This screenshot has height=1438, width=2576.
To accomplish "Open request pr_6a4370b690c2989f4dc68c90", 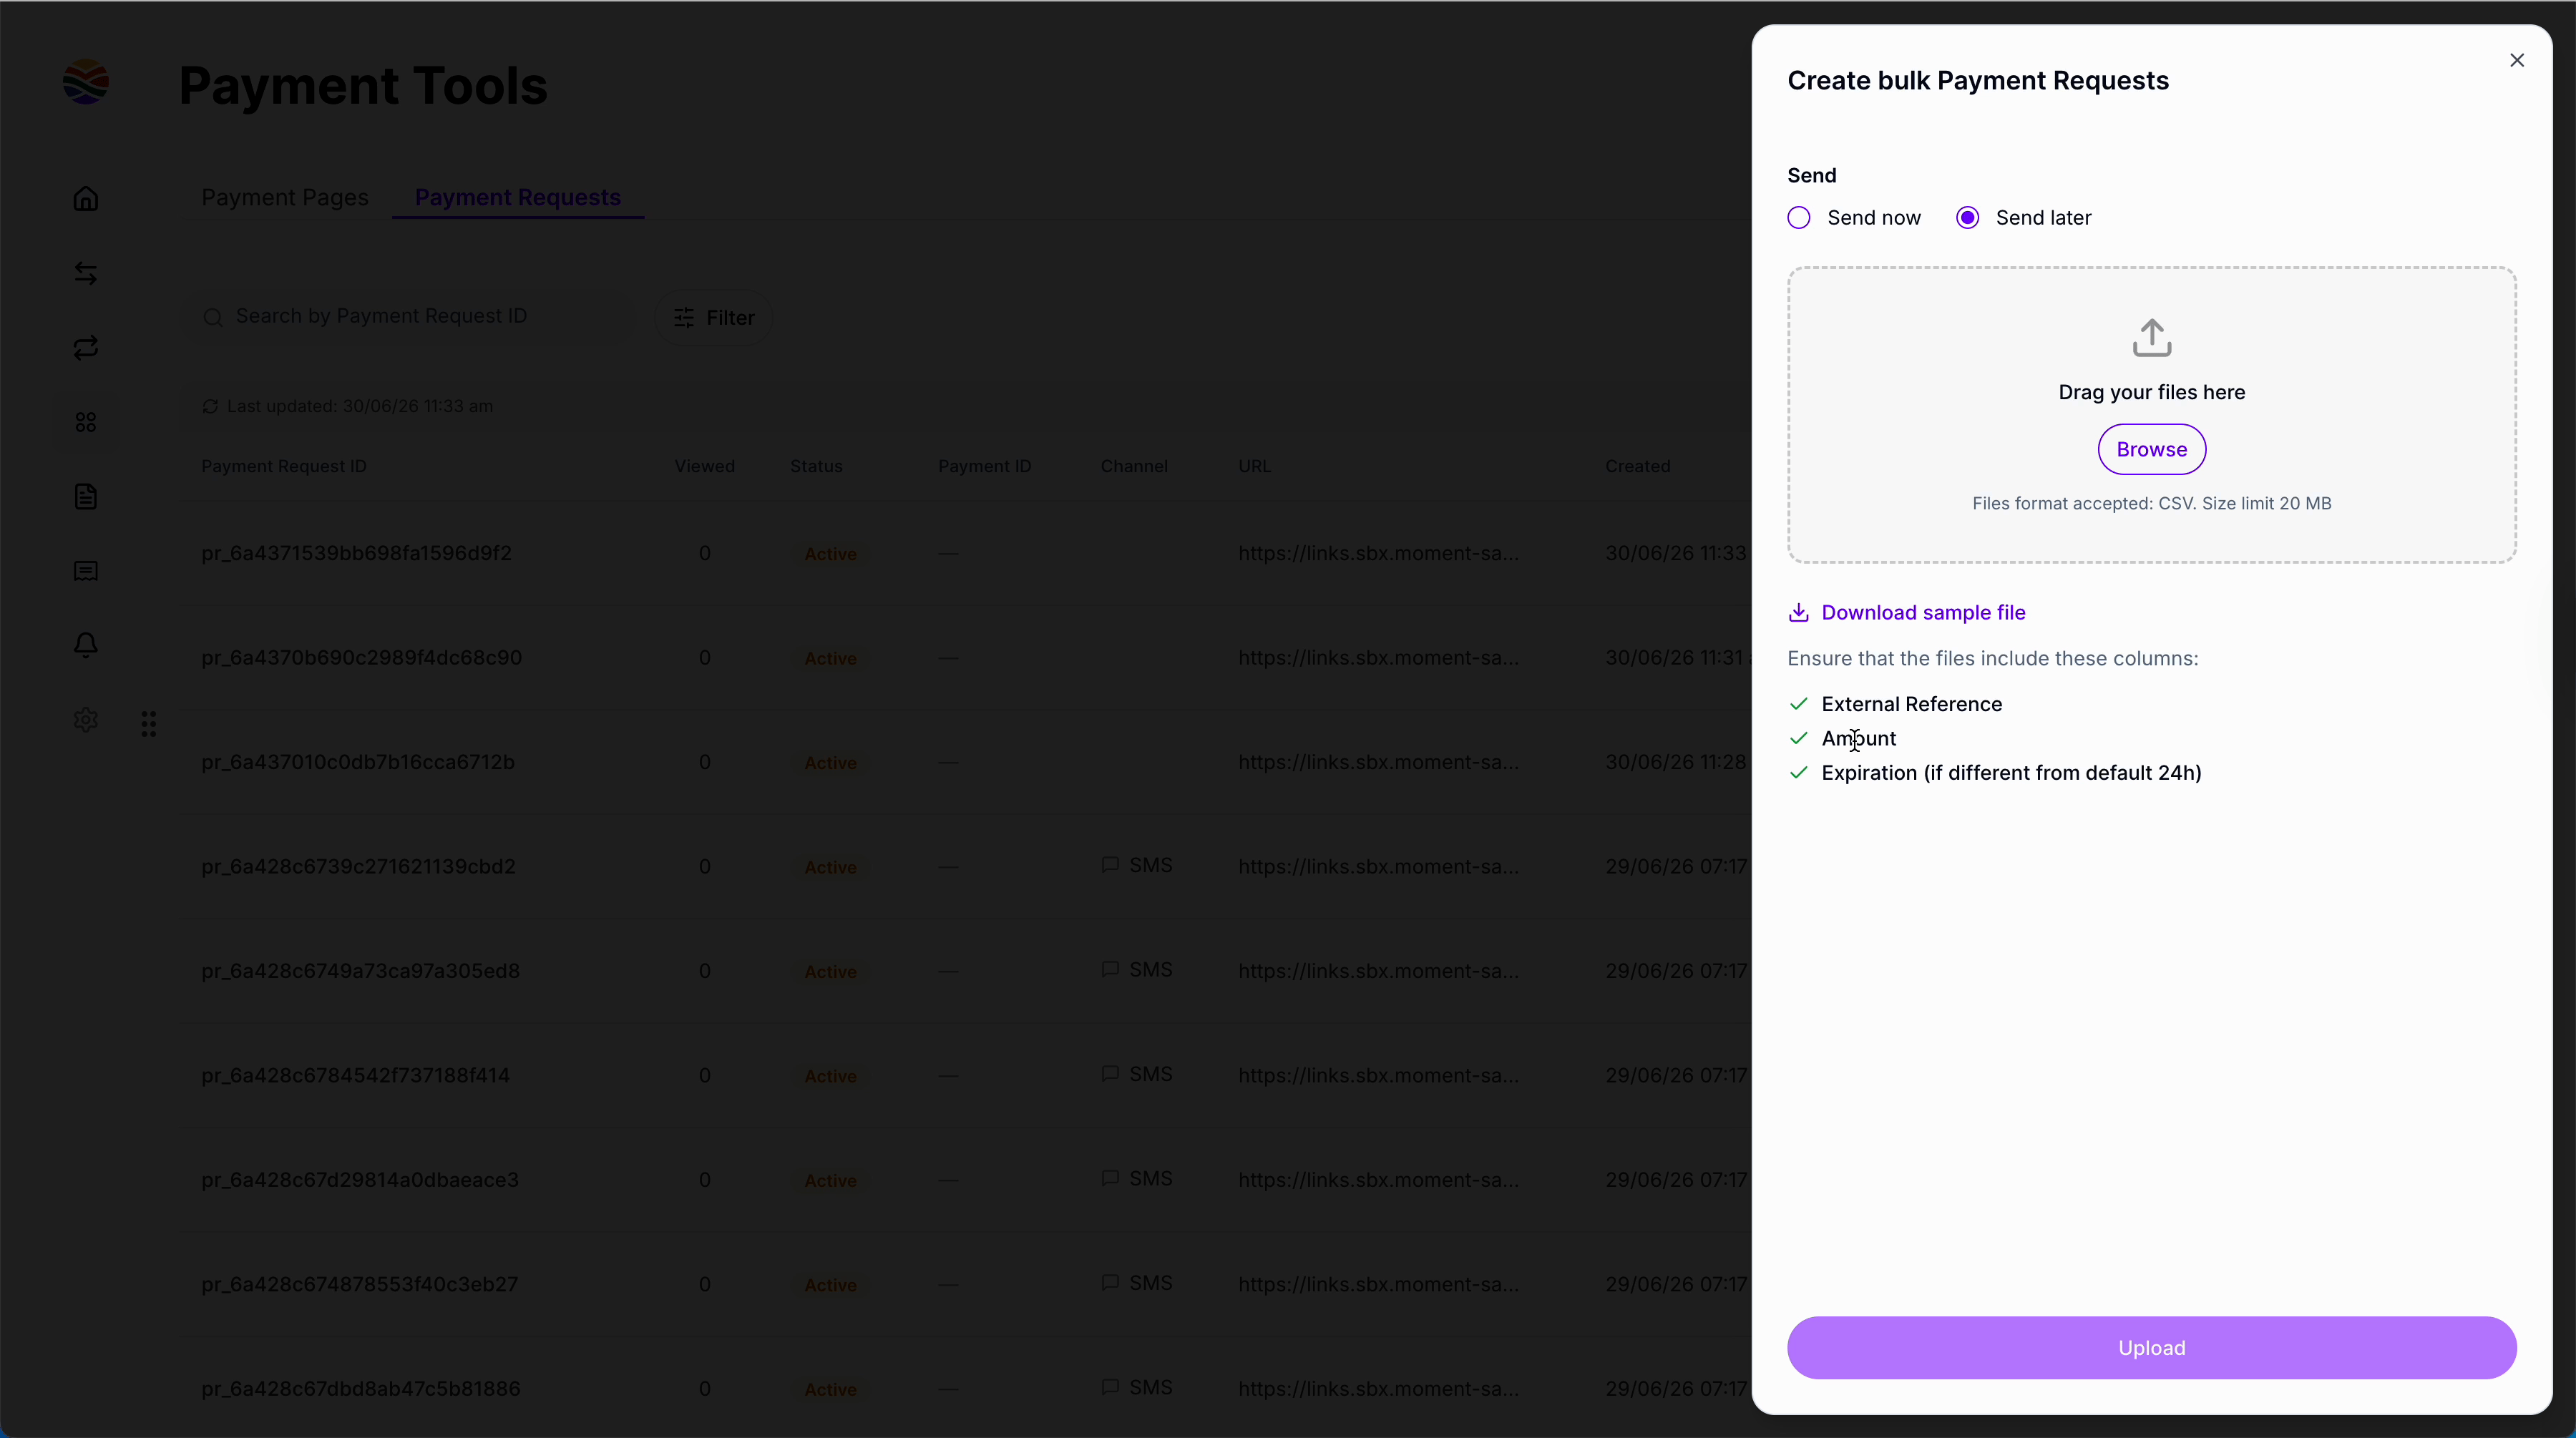I will 361,657.
